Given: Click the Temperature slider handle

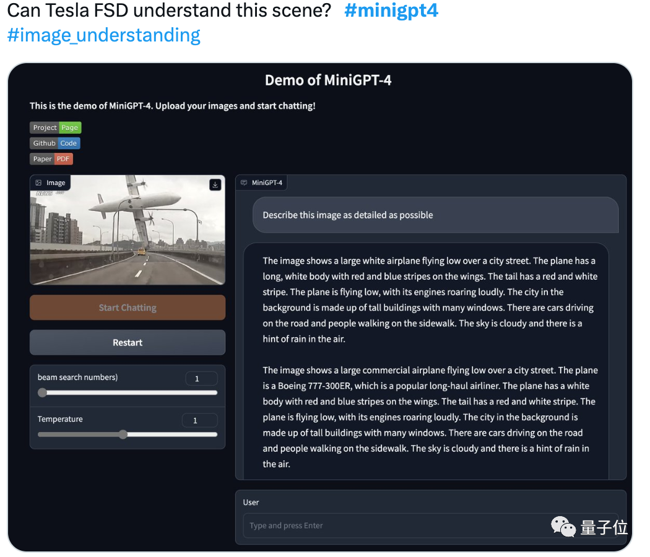Looking at the screenshot, I should (123, 434).
